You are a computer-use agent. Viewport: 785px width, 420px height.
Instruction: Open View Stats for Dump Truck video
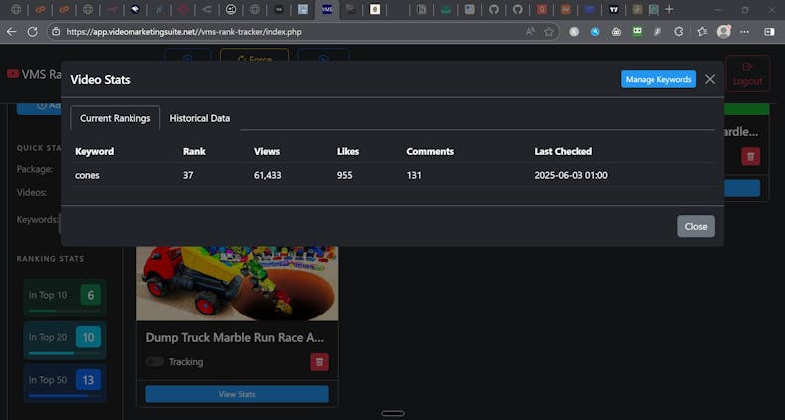[x=237, y=394]
